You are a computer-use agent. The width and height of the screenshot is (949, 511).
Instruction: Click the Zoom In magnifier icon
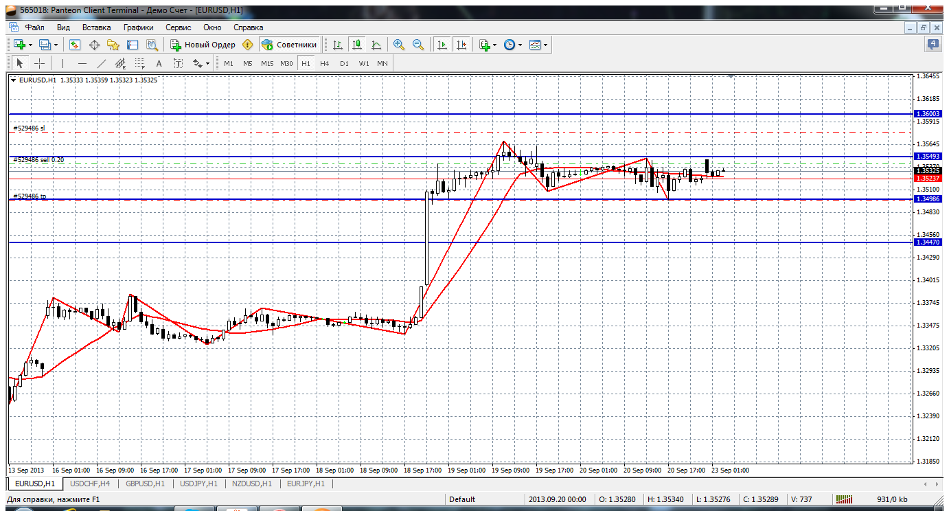coord(398,45)
